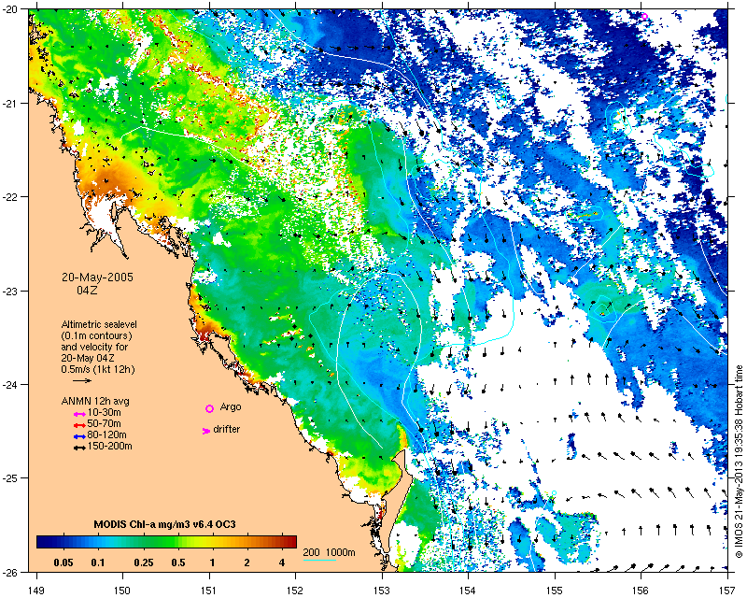This screenshot has height=598, width=747.
Task: Click the red 50-70m arrow symbol
Action: 79,425
